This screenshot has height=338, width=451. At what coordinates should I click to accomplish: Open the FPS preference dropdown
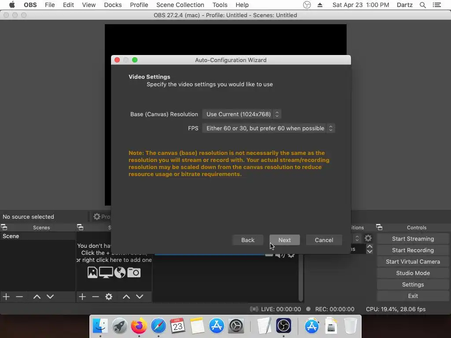[269, 128]
